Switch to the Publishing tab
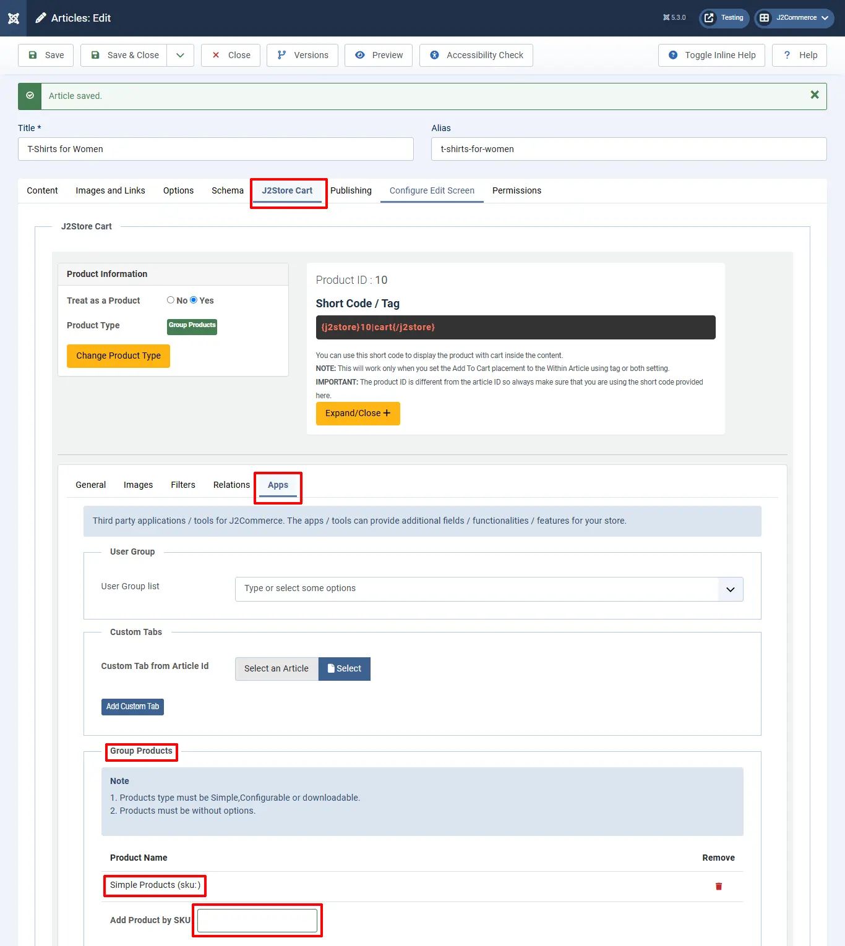This screenshot has width=845, height=946. 351,190
